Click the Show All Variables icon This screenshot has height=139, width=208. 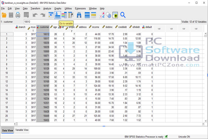115,15
